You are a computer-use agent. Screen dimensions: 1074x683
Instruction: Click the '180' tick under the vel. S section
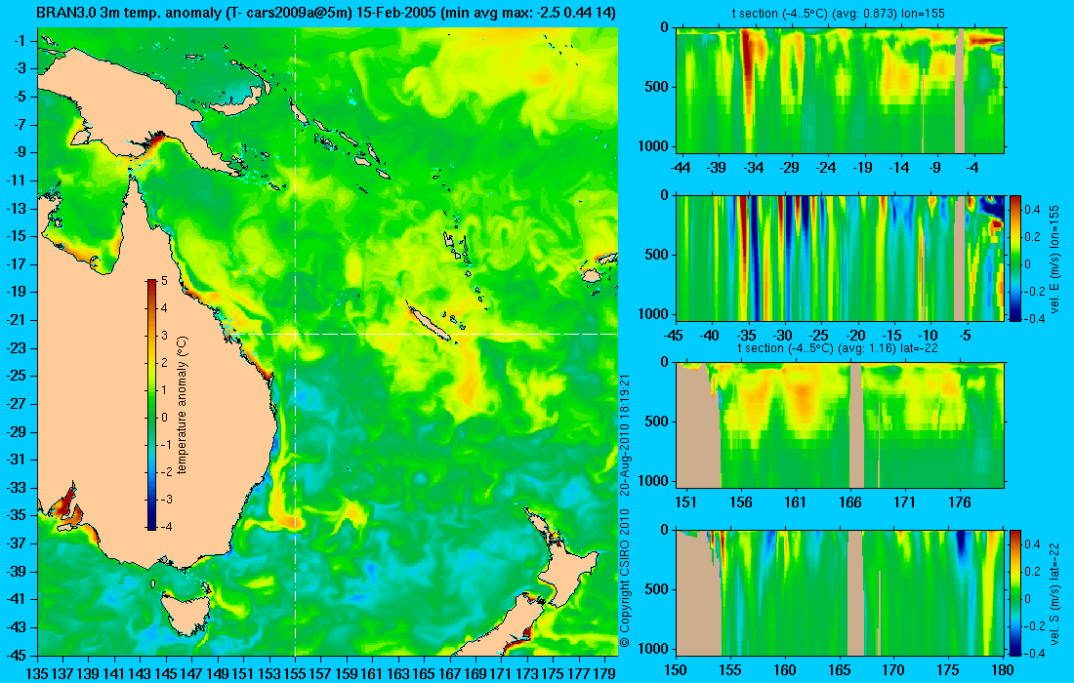1002,670
